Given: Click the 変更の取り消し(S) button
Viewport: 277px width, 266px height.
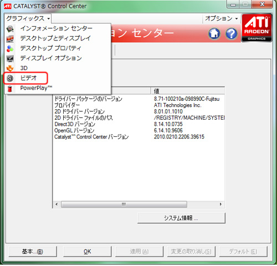Looking at the screenshot, I should 191,252.
